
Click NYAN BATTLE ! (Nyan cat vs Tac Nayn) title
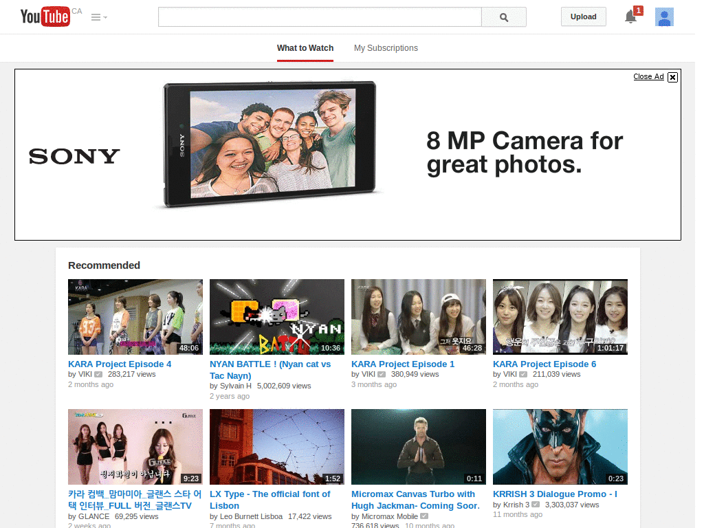[270, 370]
